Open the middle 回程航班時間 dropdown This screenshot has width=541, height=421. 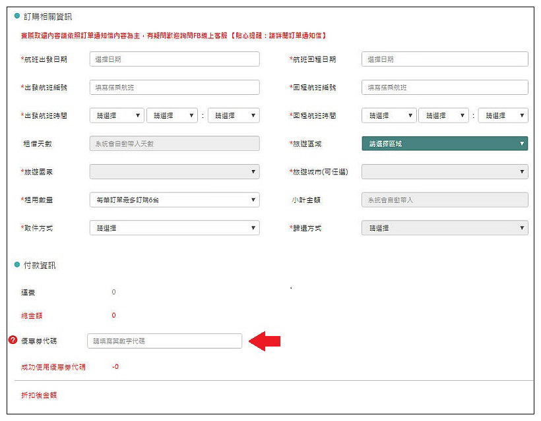click(443, 115)
